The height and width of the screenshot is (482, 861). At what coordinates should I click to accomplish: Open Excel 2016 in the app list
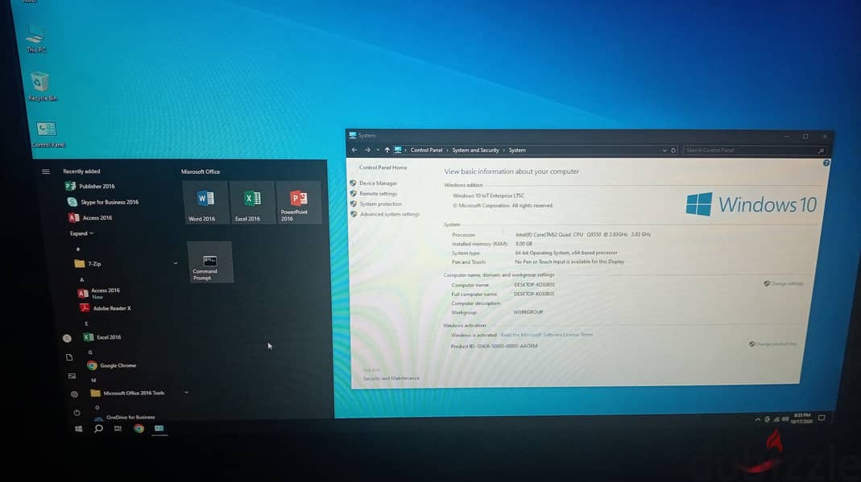(x=102, y=337)
